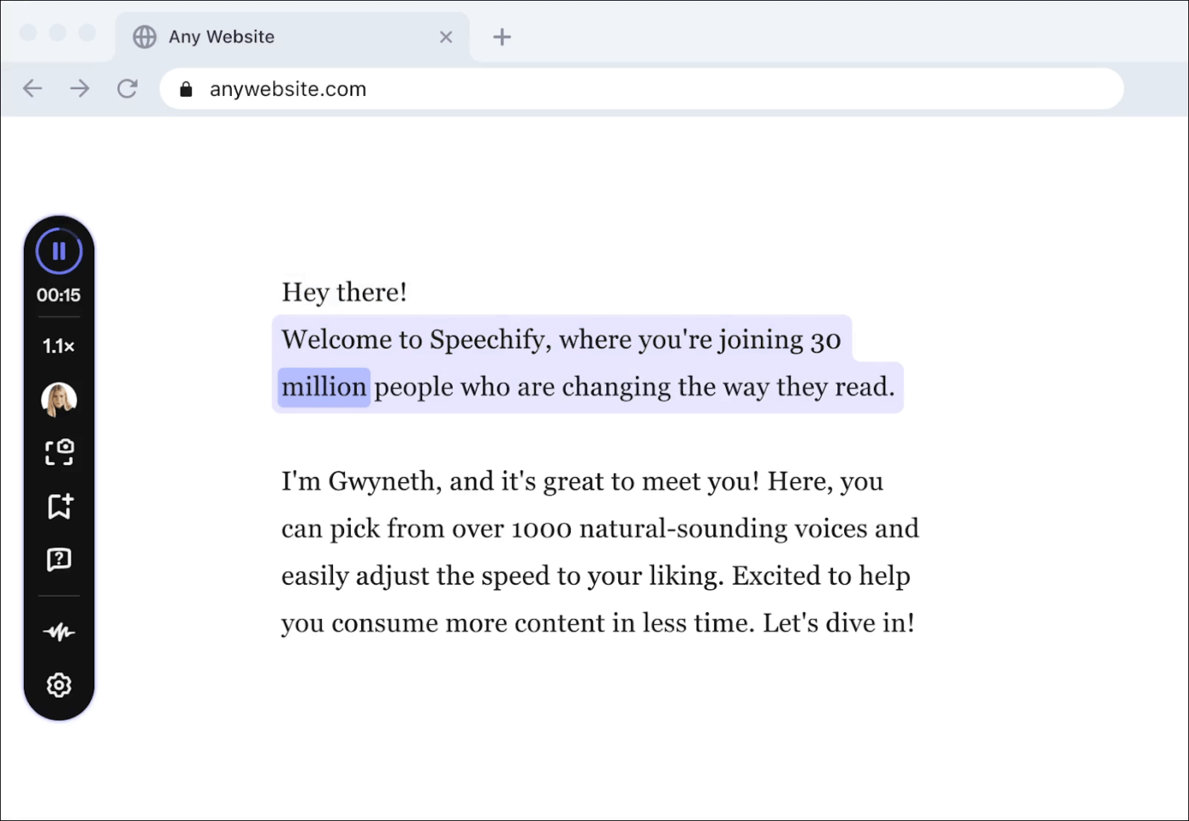
Task: Activate the screenshot capture tool
Action: pyautogui.click(x=59, y=453)
